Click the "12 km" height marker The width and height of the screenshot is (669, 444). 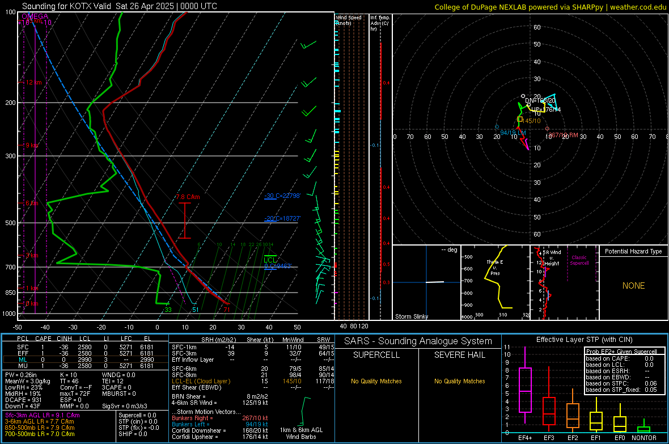34,82
